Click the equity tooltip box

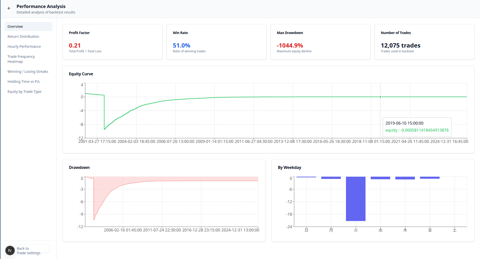pyautogui.click(x=417, y=127)
